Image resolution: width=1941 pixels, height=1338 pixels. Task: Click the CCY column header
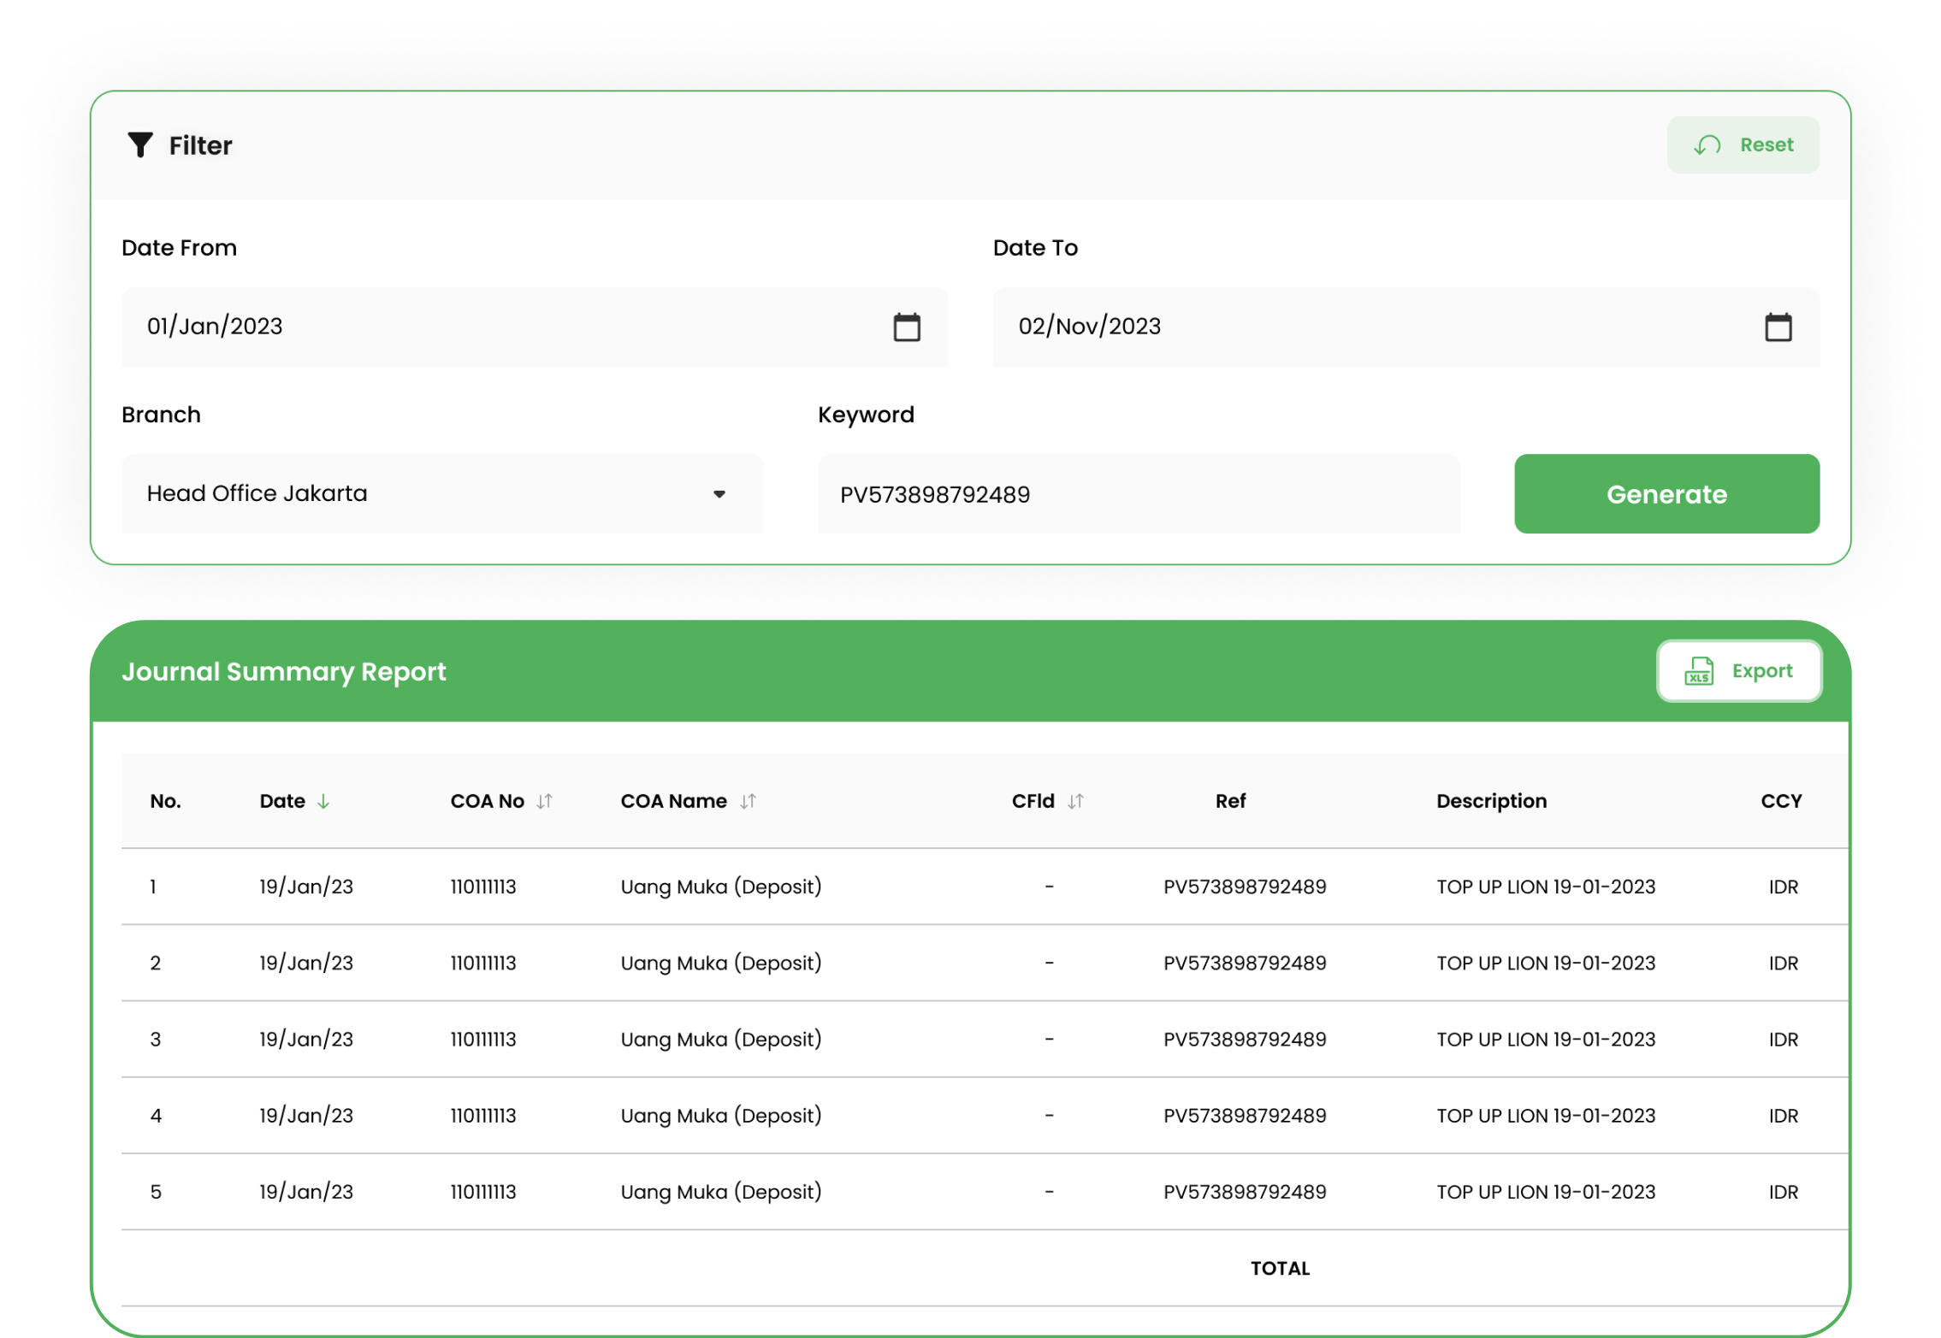1780,801
